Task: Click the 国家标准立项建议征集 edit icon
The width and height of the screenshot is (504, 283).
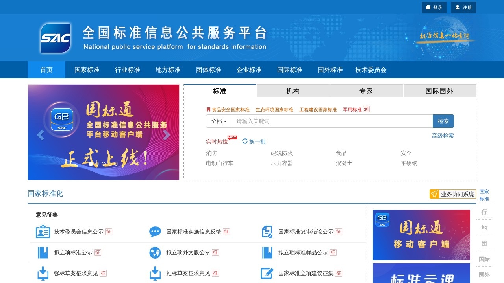Action: point(267,273)
